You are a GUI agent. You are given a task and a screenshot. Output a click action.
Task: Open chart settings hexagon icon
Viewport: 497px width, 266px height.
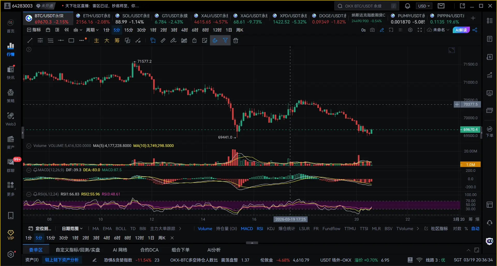pos(410,30)
